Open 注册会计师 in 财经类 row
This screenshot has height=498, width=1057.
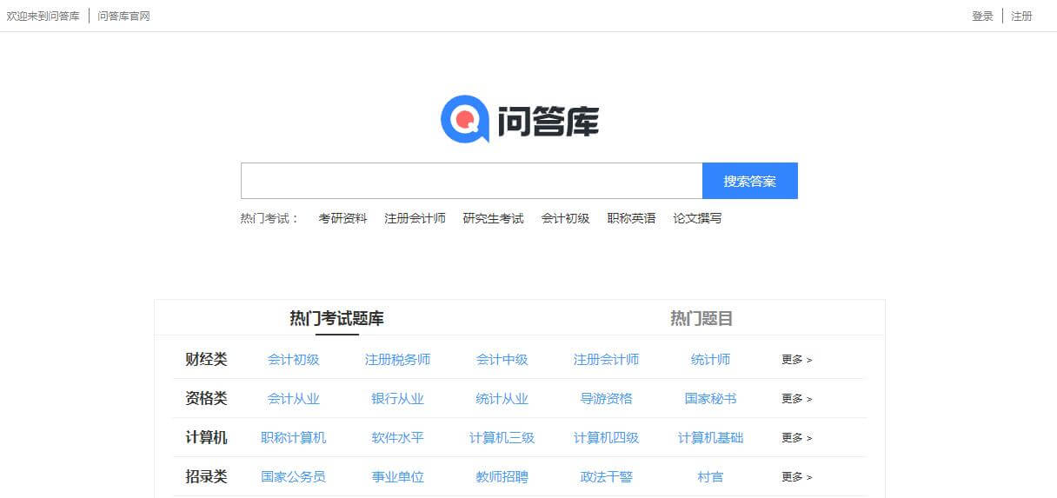pyautogui.click(x=606, y=359)
